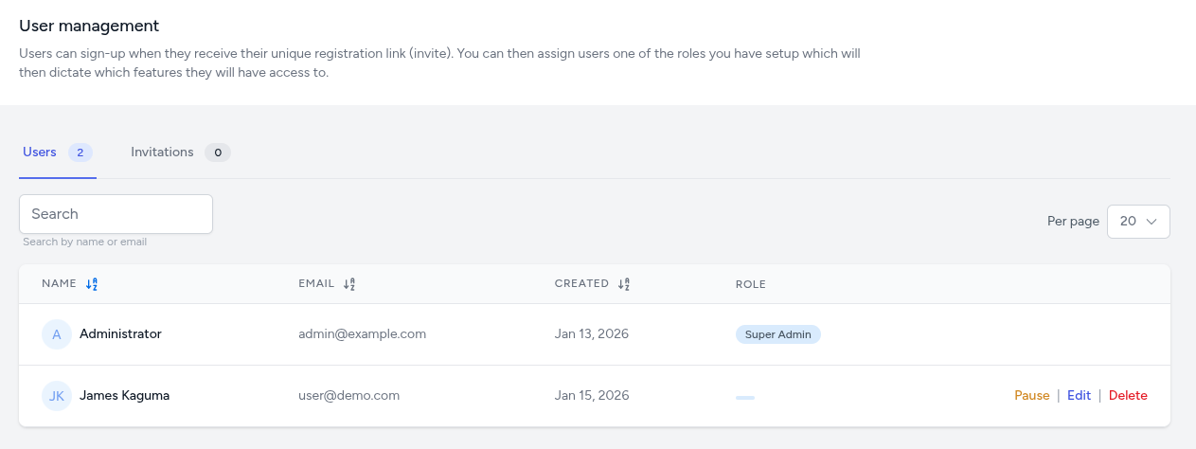Viewport: 1196px width, 449px height.
Task: Click the empty role placeholder for James Kaguma
Action: click(745, 398)
